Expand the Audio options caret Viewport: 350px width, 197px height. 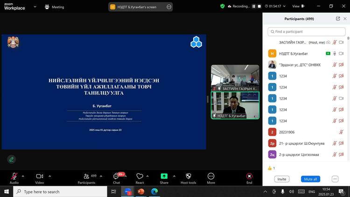(24, 176)
